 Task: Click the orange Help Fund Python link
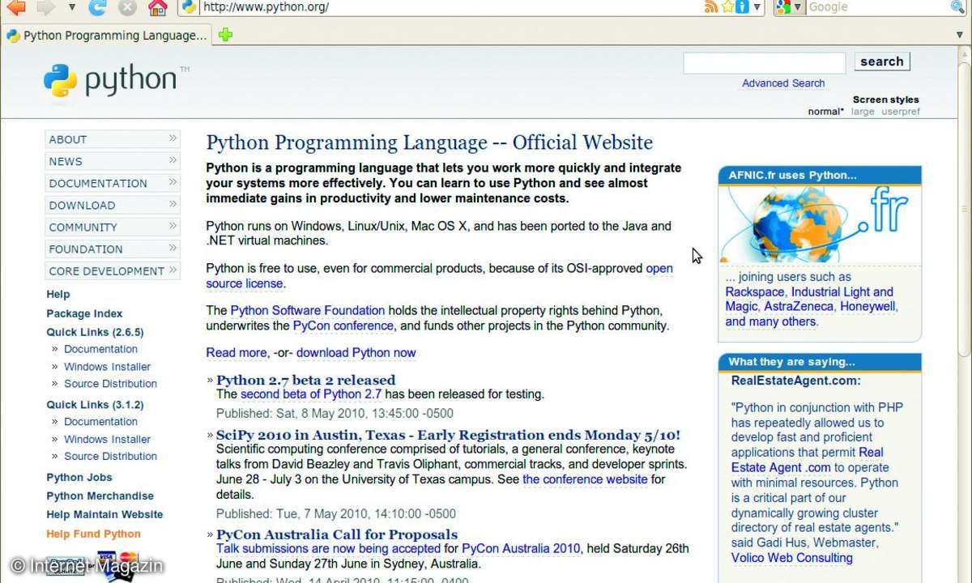pyautogui.click(x=93, y=534)
